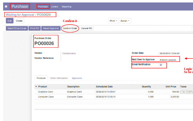Click the Create button

click(x=19, y=21)
